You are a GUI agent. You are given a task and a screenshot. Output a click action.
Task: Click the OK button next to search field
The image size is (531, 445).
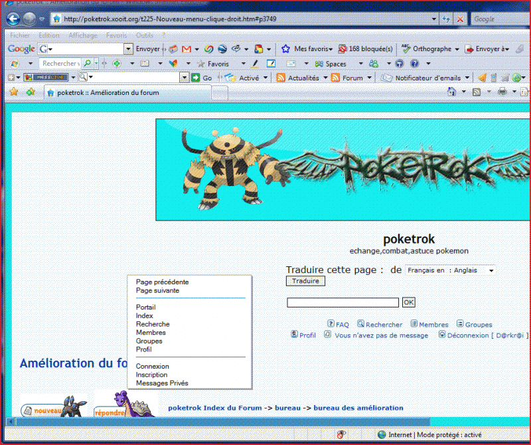tap(408, 302)
